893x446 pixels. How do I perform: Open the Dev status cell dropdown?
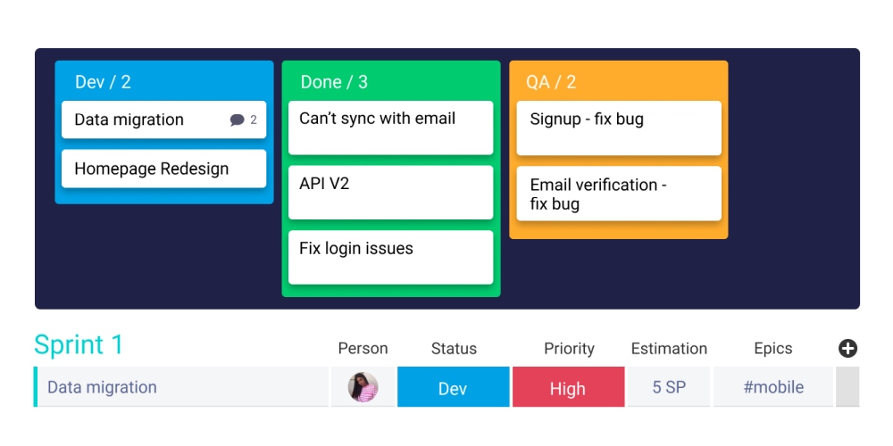point(453,387)
